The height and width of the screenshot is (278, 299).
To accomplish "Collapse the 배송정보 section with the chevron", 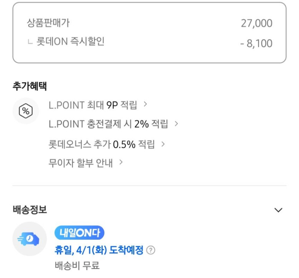I will point(278,210).
